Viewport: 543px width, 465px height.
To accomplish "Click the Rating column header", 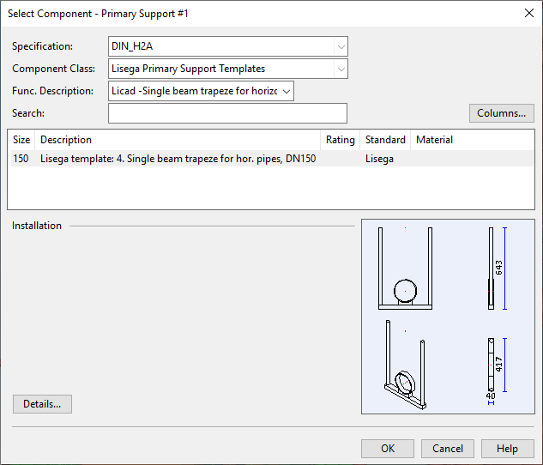I will [x=340, y=140].
